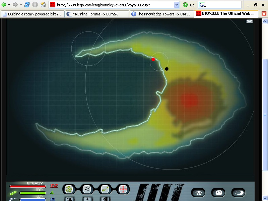Click the red marker on the island map
The width and height of the screenshot is (268, 201).
153,59
